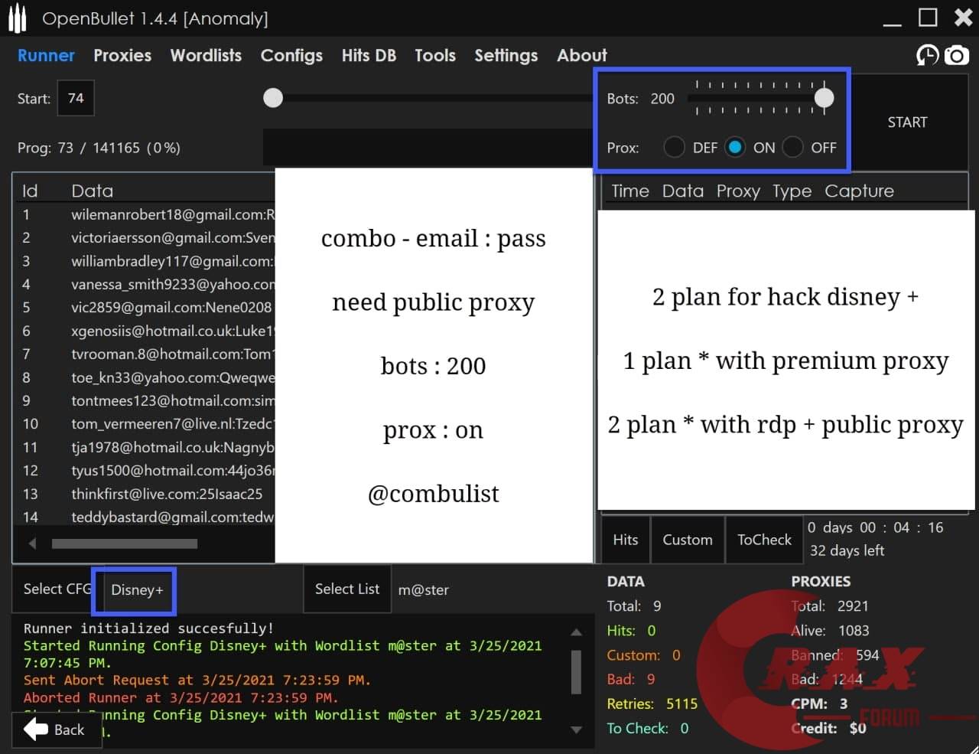Viewport: 979px width, 754px height.
Task: Select the DEF proxy radio button
Action: point(674,147)
